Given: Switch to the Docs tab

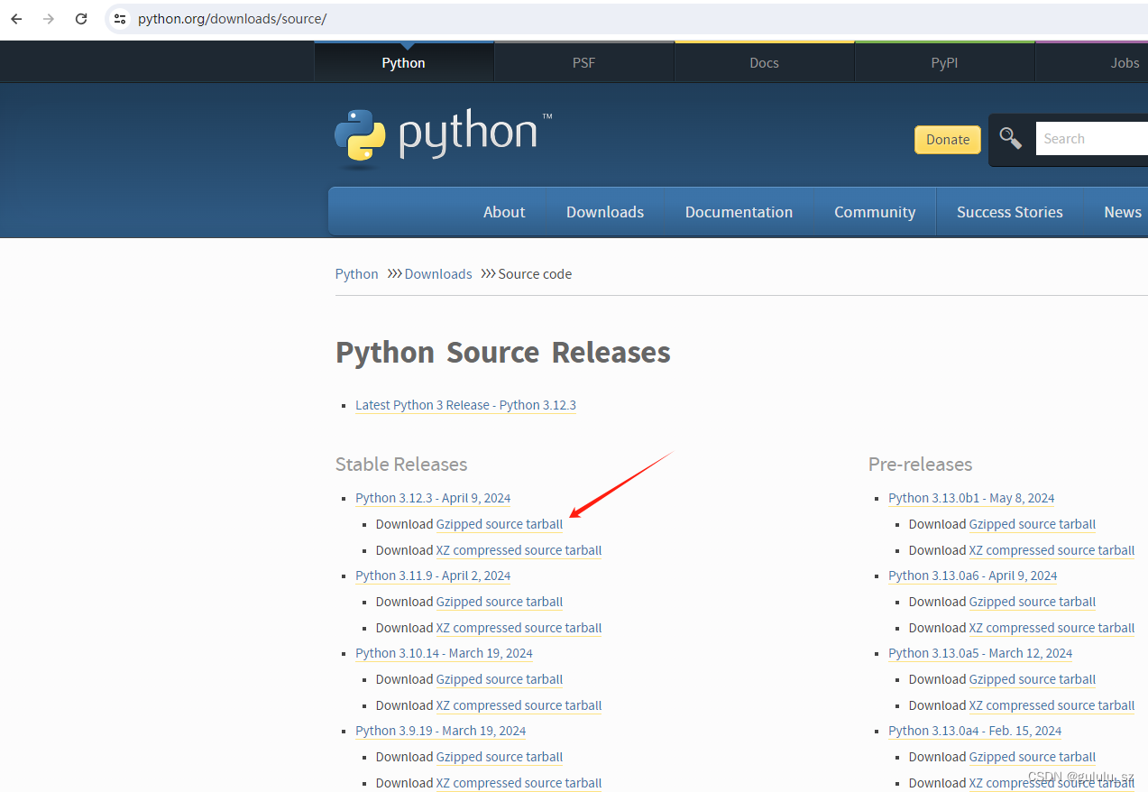Looking at the screenshot, I should (x=763, y=61).
